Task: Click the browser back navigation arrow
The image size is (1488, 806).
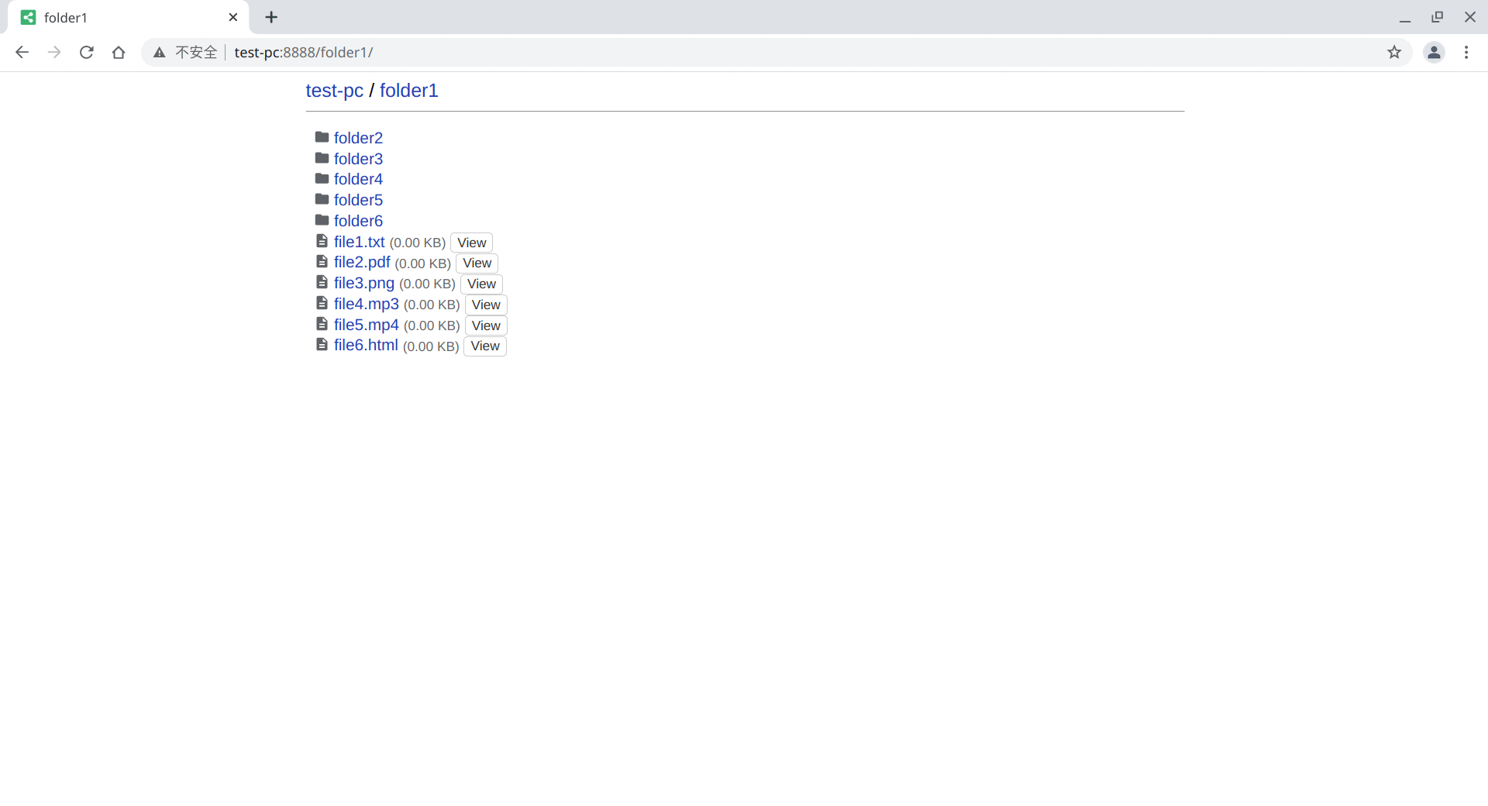Action: [x=22, y=52]
